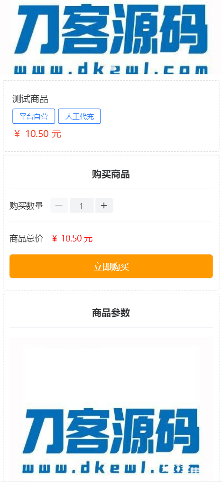The image size is (222, 482).
Task: Click the 购买数量 label
Action: coord(27,205)
